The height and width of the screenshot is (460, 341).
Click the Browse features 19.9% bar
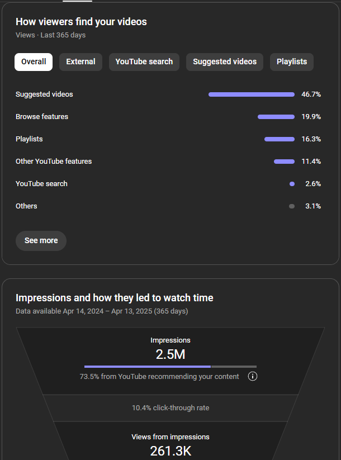point(276,117)
